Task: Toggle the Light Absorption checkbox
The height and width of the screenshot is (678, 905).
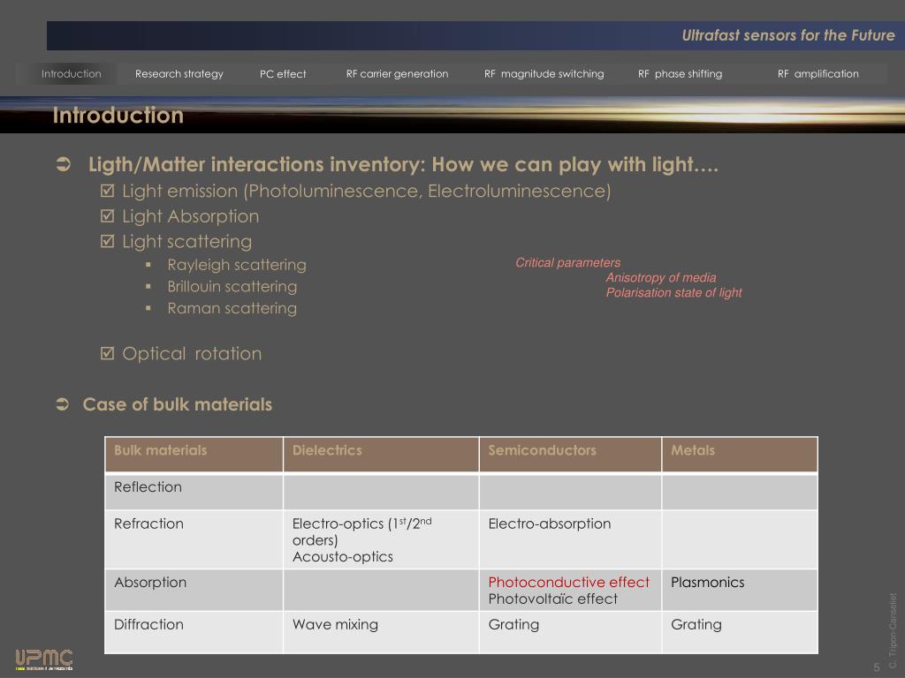Action: (108, 216)
